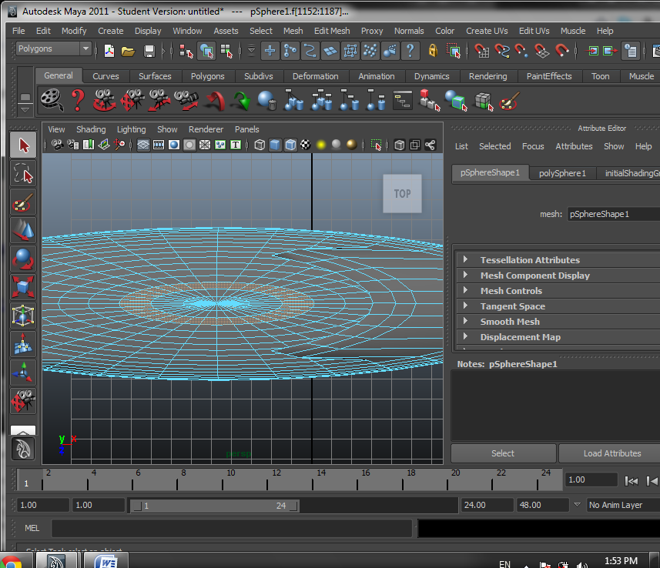Expand Mesh Component Display section
The height and width of the screenshot is (568, 660).
pyautogui.click(x=464, y=275)
